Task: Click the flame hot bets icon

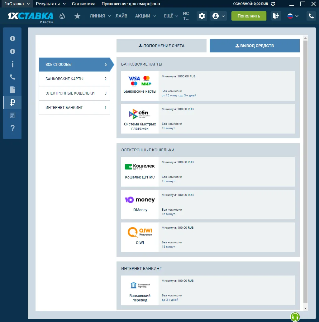Action: point(62,16)
